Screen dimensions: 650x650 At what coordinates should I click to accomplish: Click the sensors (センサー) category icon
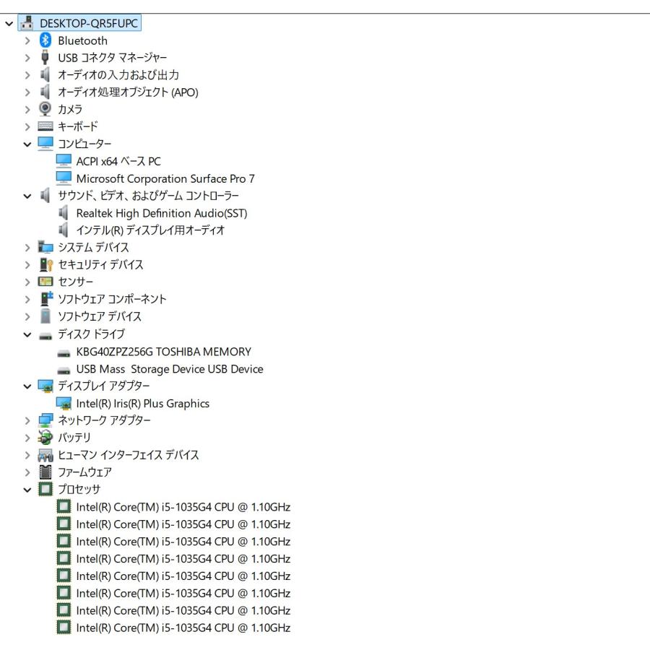click(45, 282)
